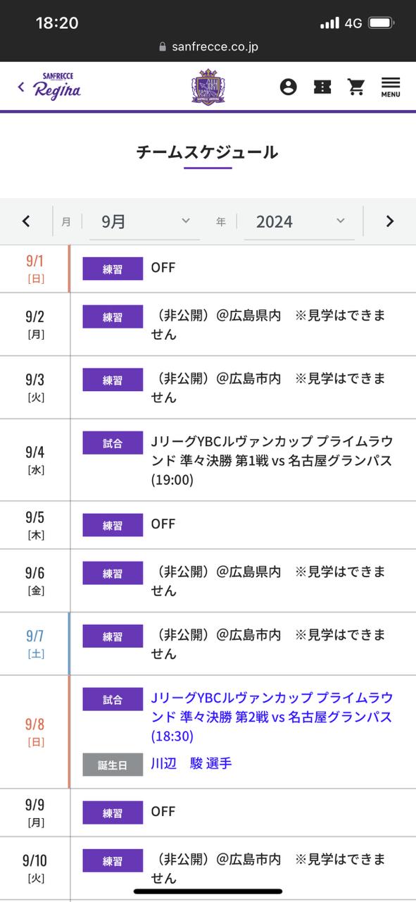
Task: Click the 試合 tag on 9/8 row
Action: (113, 700)
